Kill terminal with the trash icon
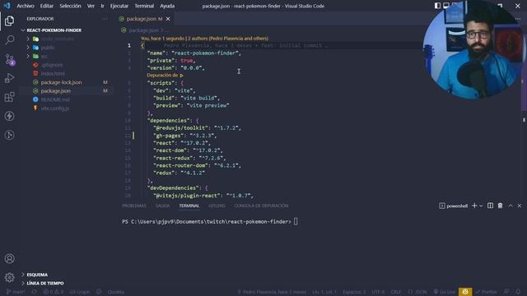Image resolution: width=527 pixels, height=296 pixels. click(500, 206)
